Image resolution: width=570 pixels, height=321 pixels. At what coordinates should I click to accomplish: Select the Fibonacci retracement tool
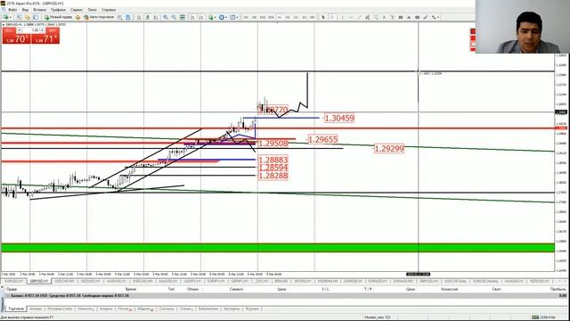click(x=376, y=17)
